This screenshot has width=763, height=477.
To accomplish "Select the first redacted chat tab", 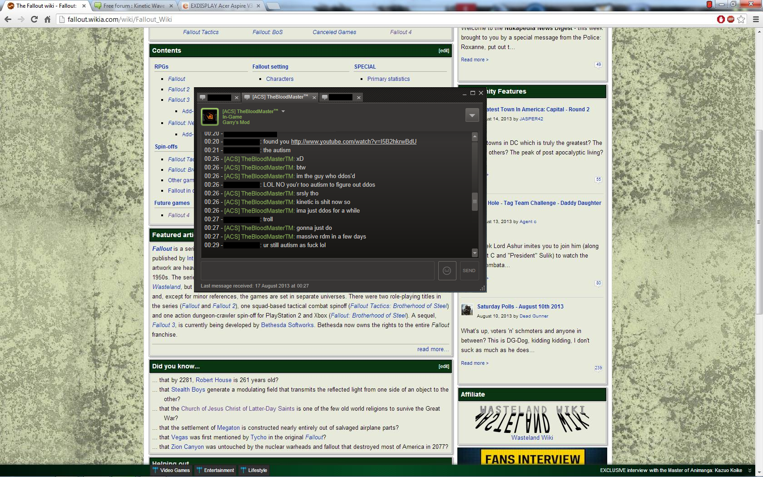I will 219,97.
